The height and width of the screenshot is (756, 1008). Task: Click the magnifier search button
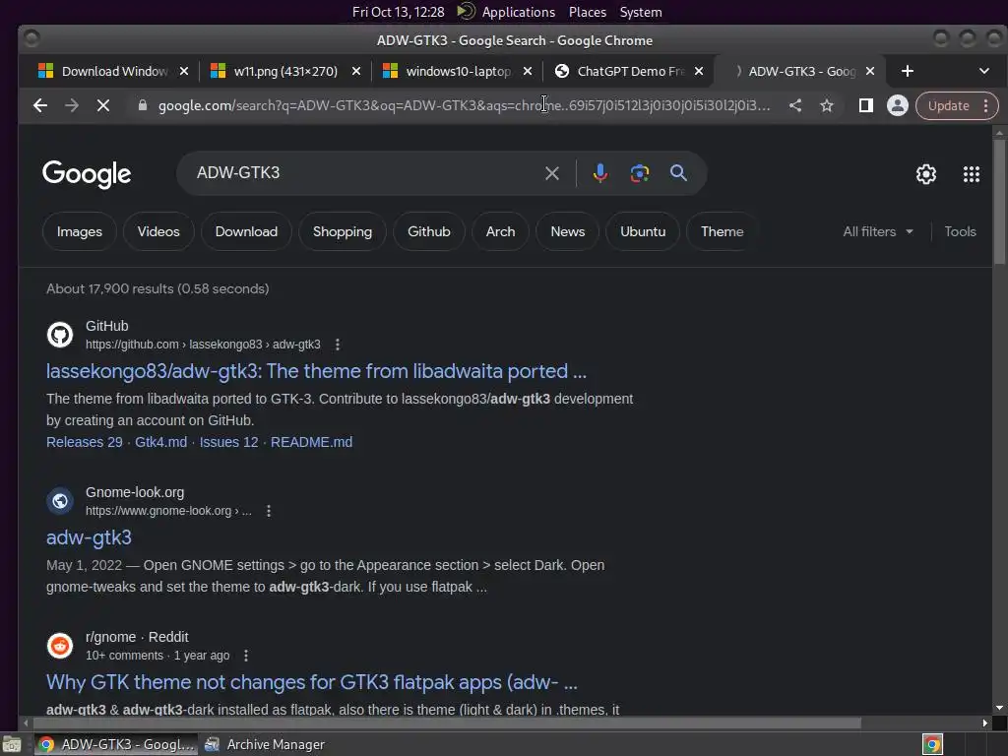678,173
